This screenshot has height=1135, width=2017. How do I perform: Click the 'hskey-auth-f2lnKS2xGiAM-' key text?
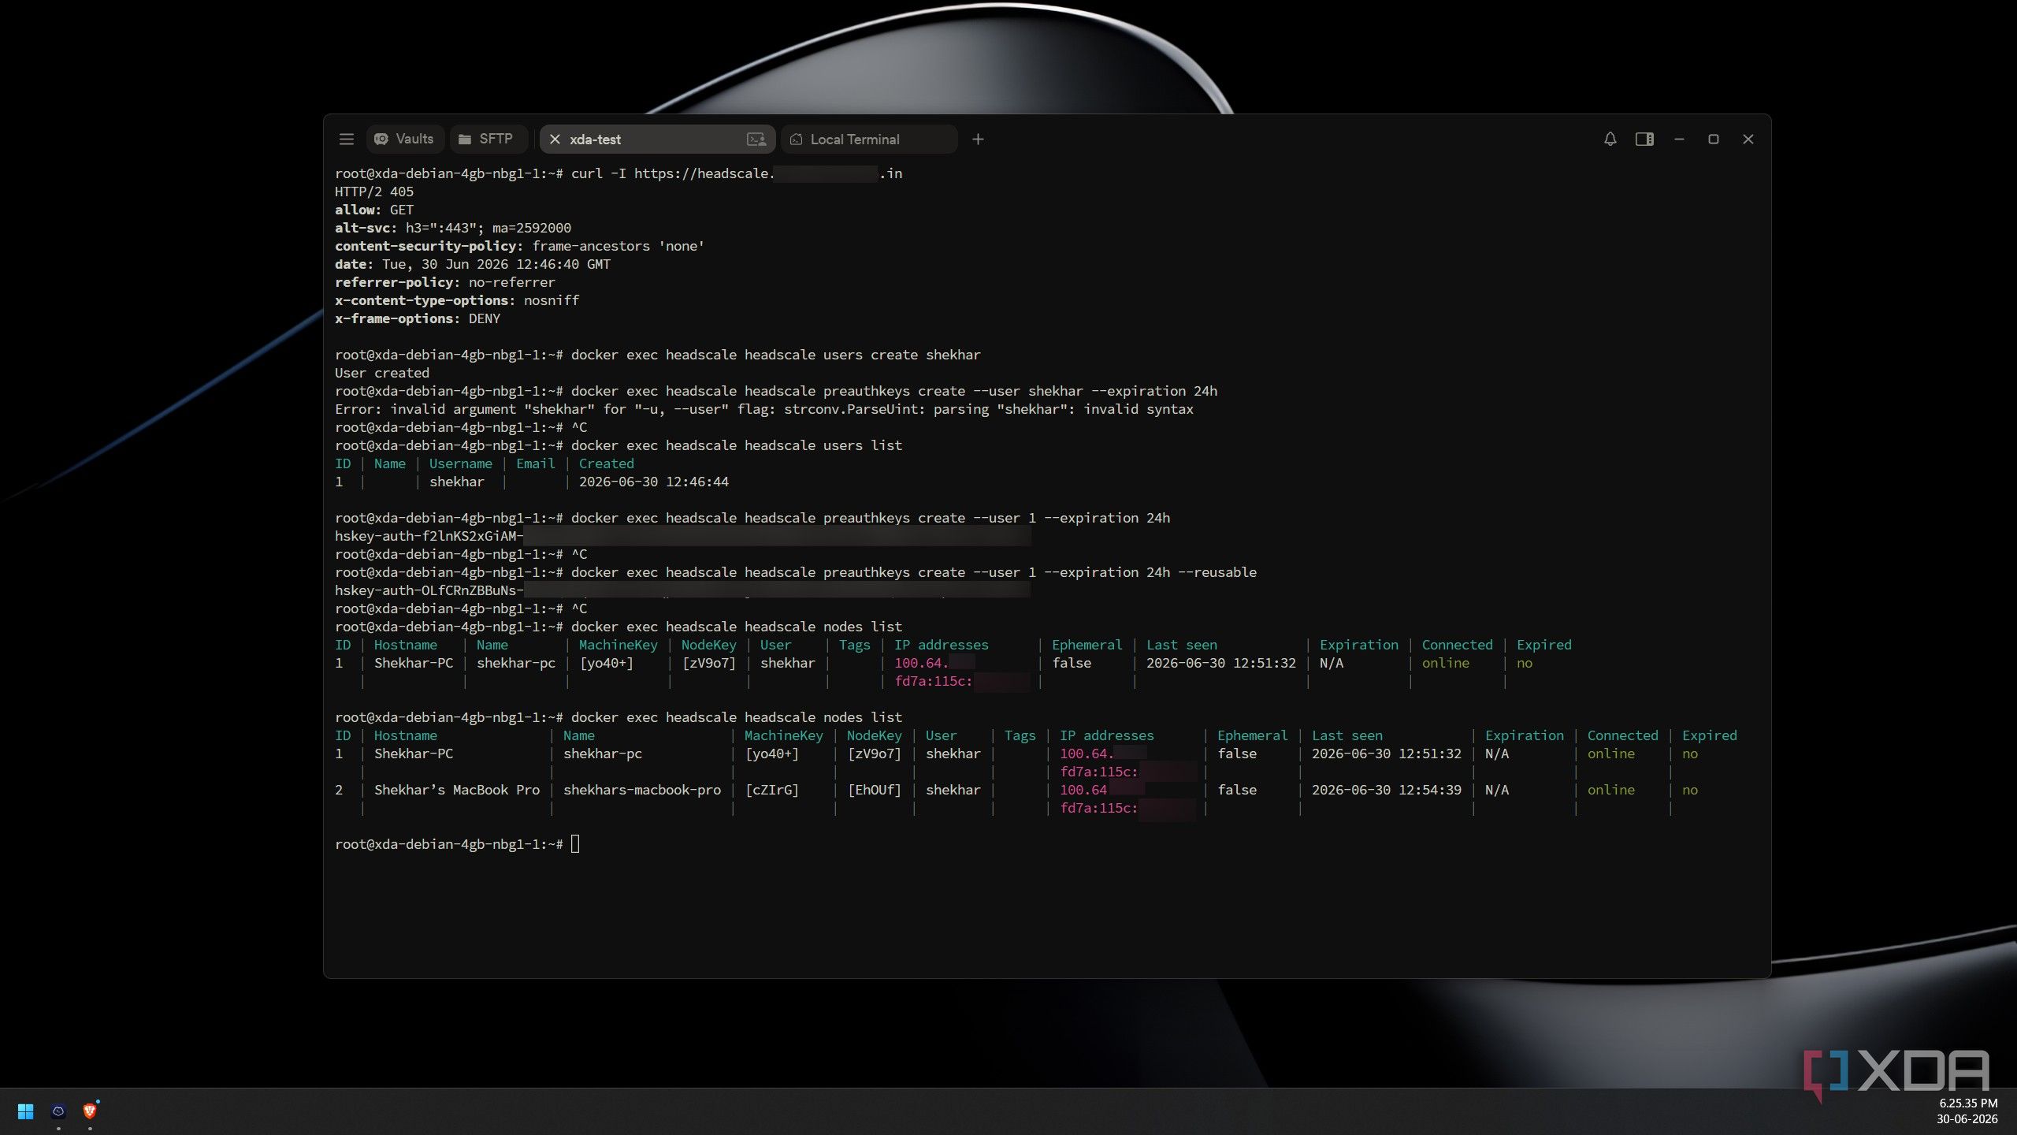click(x=429, y=536)
